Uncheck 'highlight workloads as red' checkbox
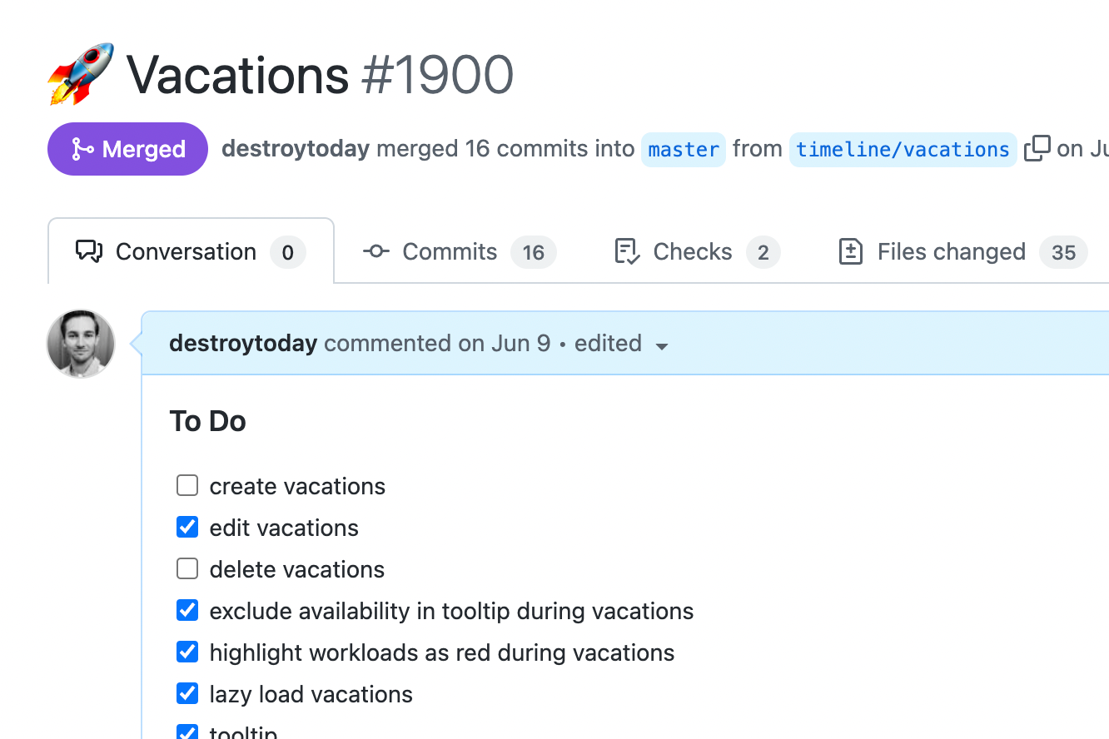1109x739 pixels. coord(187,652)
